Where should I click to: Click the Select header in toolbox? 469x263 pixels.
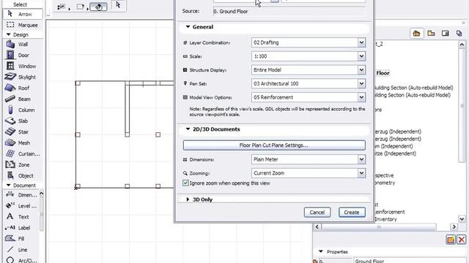point(20,4)
